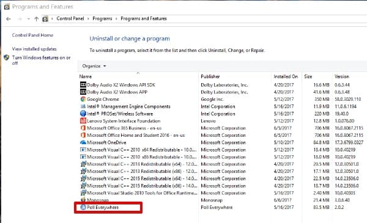Expand the chevron after Programs in the breadcrumb
Image resolution: width=367 pixels, height=223 pixels.
pyautogui.click(x=116, y=19)
